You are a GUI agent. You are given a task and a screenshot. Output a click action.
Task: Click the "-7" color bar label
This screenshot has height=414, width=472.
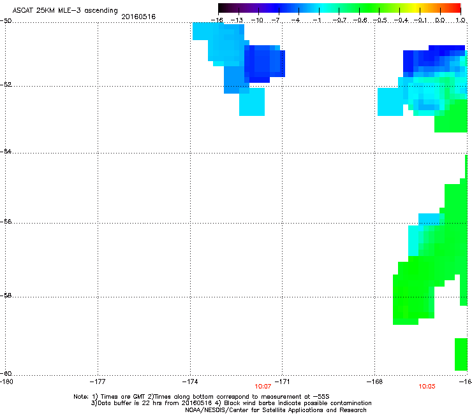(x=276, y=20)
